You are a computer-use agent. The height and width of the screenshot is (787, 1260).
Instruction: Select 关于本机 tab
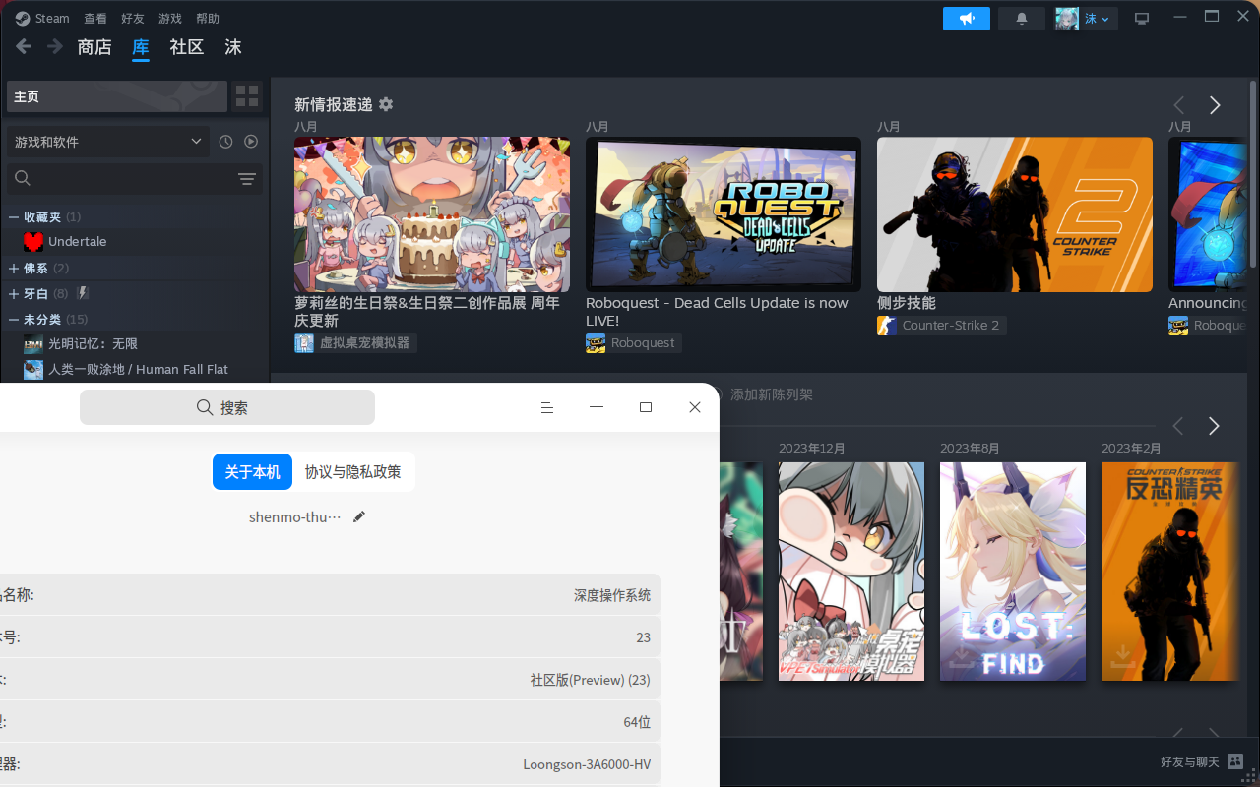click(x=253, y=472)
